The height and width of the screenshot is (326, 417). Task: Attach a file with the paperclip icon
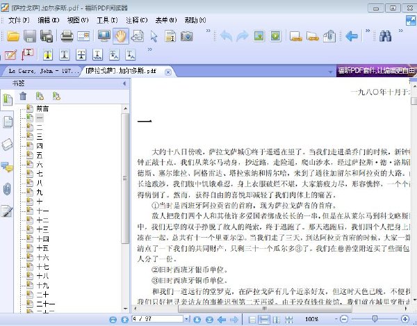(x=329, y=36)
